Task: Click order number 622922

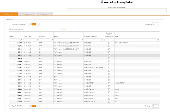Action: 20,58
